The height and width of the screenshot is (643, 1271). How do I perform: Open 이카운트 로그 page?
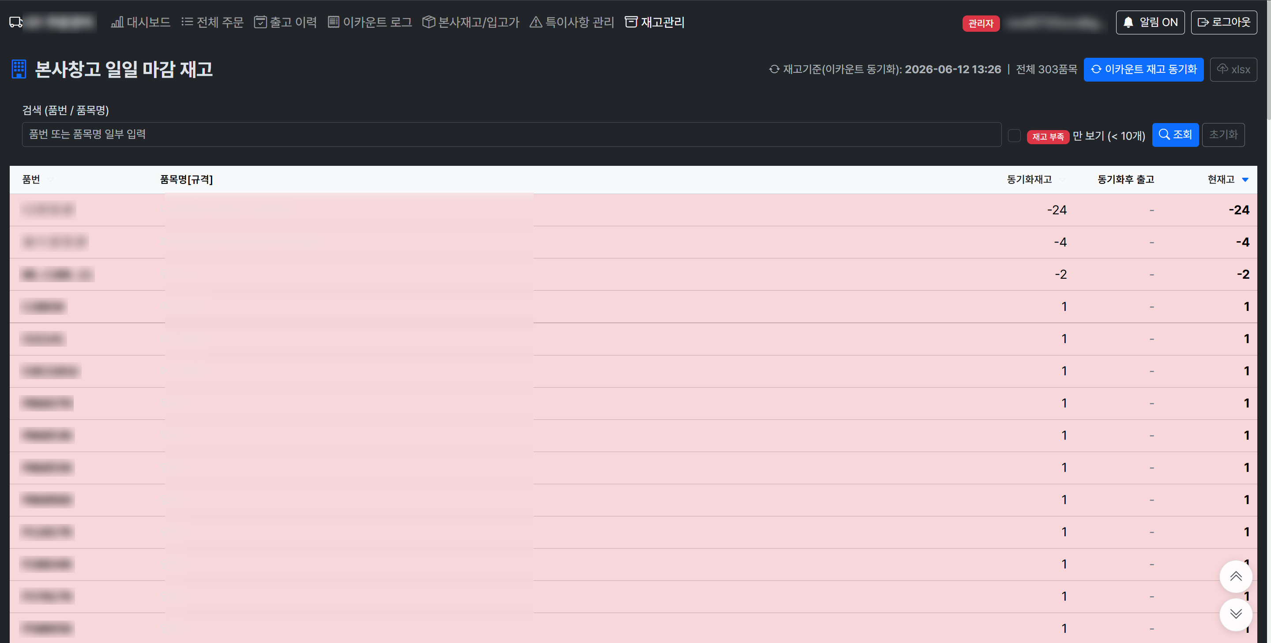click(x=369, y=22)
